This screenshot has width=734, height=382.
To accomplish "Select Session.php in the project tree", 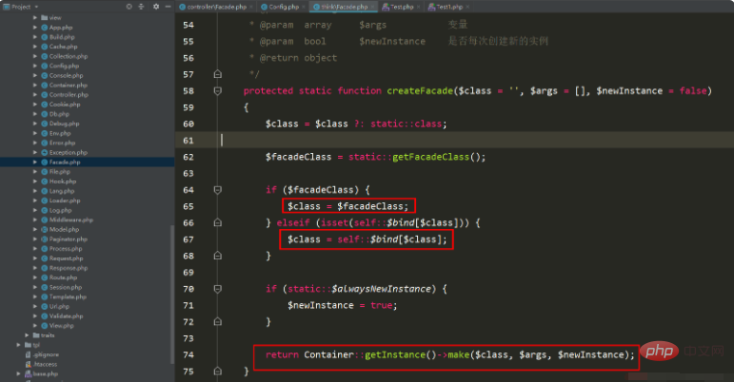I will tap(66, 287).
